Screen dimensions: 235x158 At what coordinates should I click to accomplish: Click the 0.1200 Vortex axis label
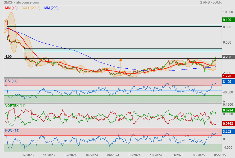(x=228, y=105)
